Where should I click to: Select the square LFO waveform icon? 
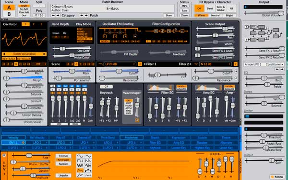tap(80, 161)
